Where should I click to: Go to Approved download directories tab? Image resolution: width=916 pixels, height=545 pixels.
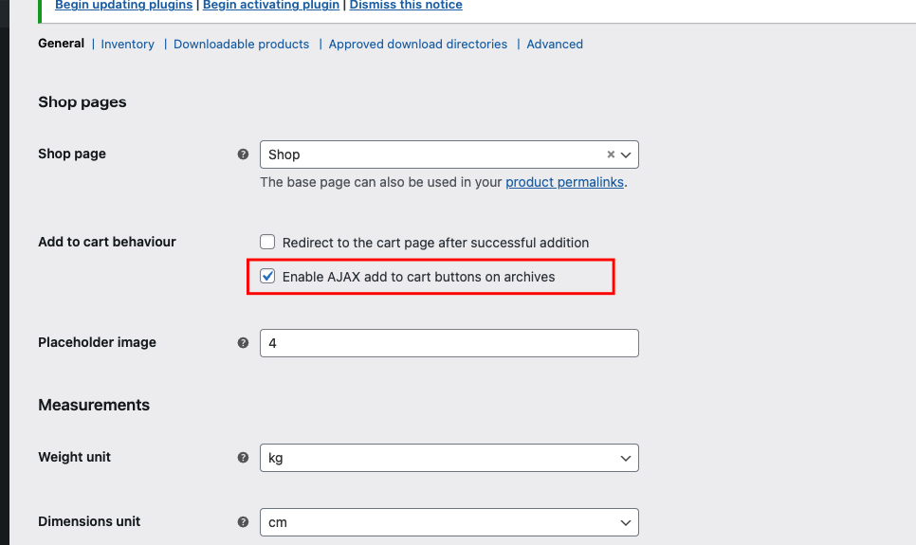417,45
